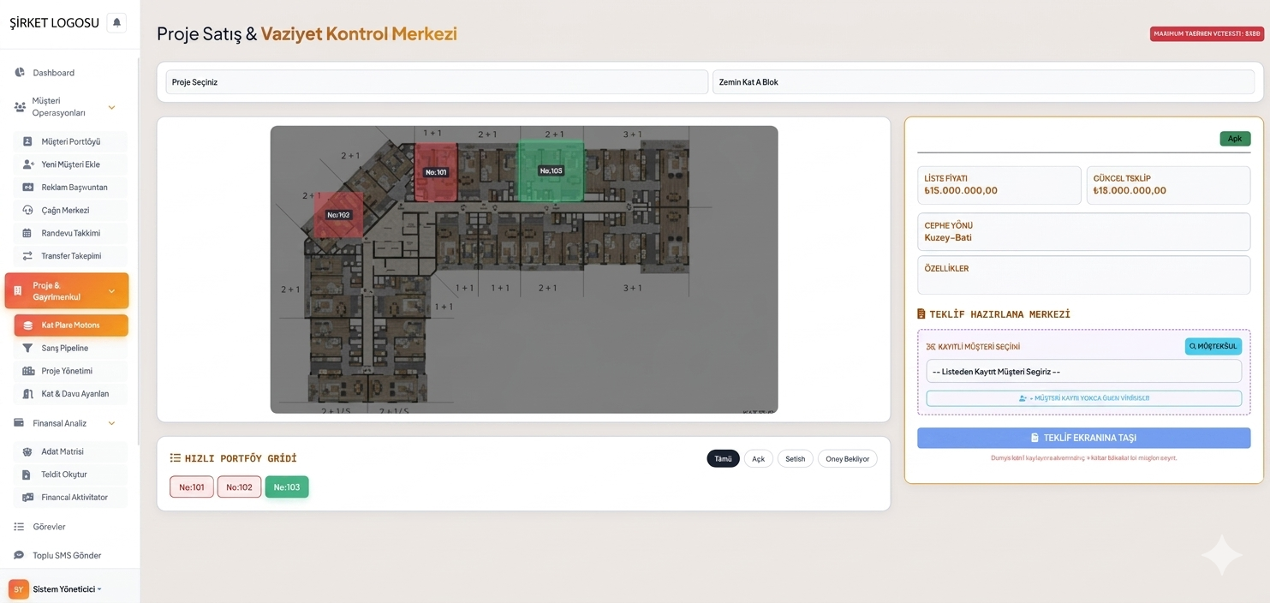The image size is (1270, 603).
Task: Click the Teldit Okutur document icon
Action: [27, 475]
